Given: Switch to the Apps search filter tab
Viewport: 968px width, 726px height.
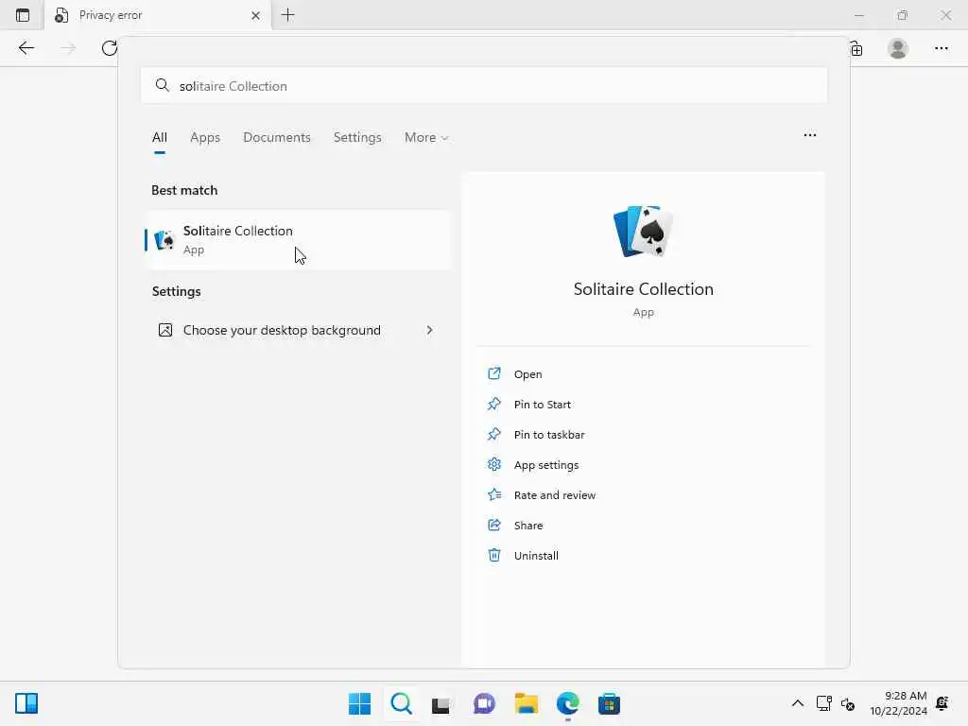Looking at the screenshot, I should click(205, 137).
